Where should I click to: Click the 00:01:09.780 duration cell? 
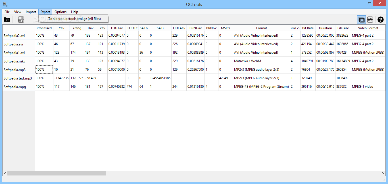[325, 61]
